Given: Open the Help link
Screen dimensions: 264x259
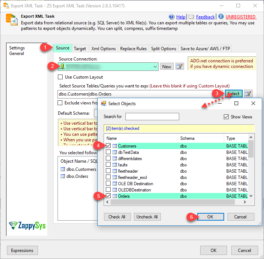Looking at the screenshot, I should pyautogui.click(x=181, y=17).
